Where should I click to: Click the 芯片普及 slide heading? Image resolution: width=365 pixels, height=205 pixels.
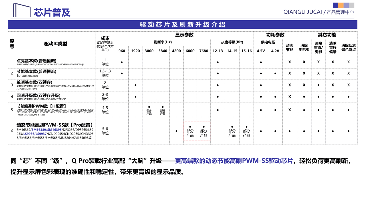point(52,12)
